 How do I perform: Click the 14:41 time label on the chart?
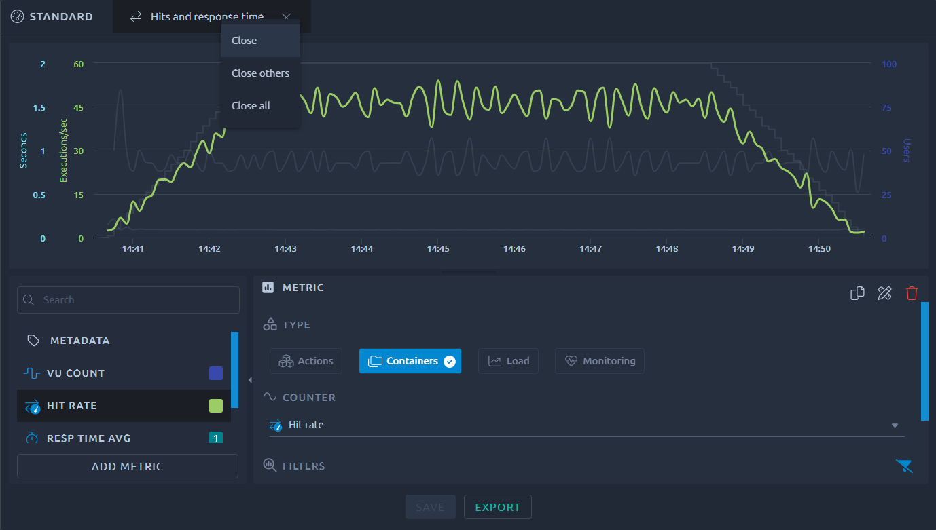pyautogui.click(x=132, y=249)
